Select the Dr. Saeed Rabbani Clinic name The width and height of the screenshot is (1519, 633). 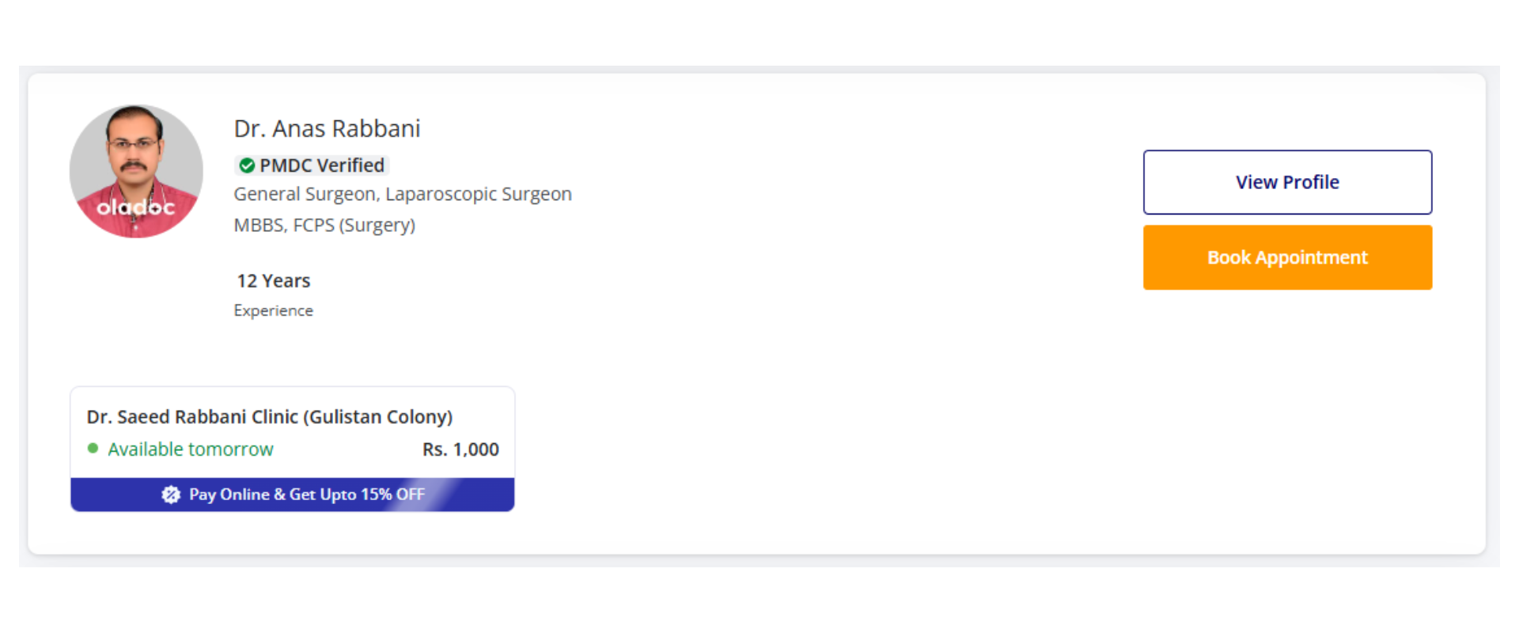pos(269,417)
